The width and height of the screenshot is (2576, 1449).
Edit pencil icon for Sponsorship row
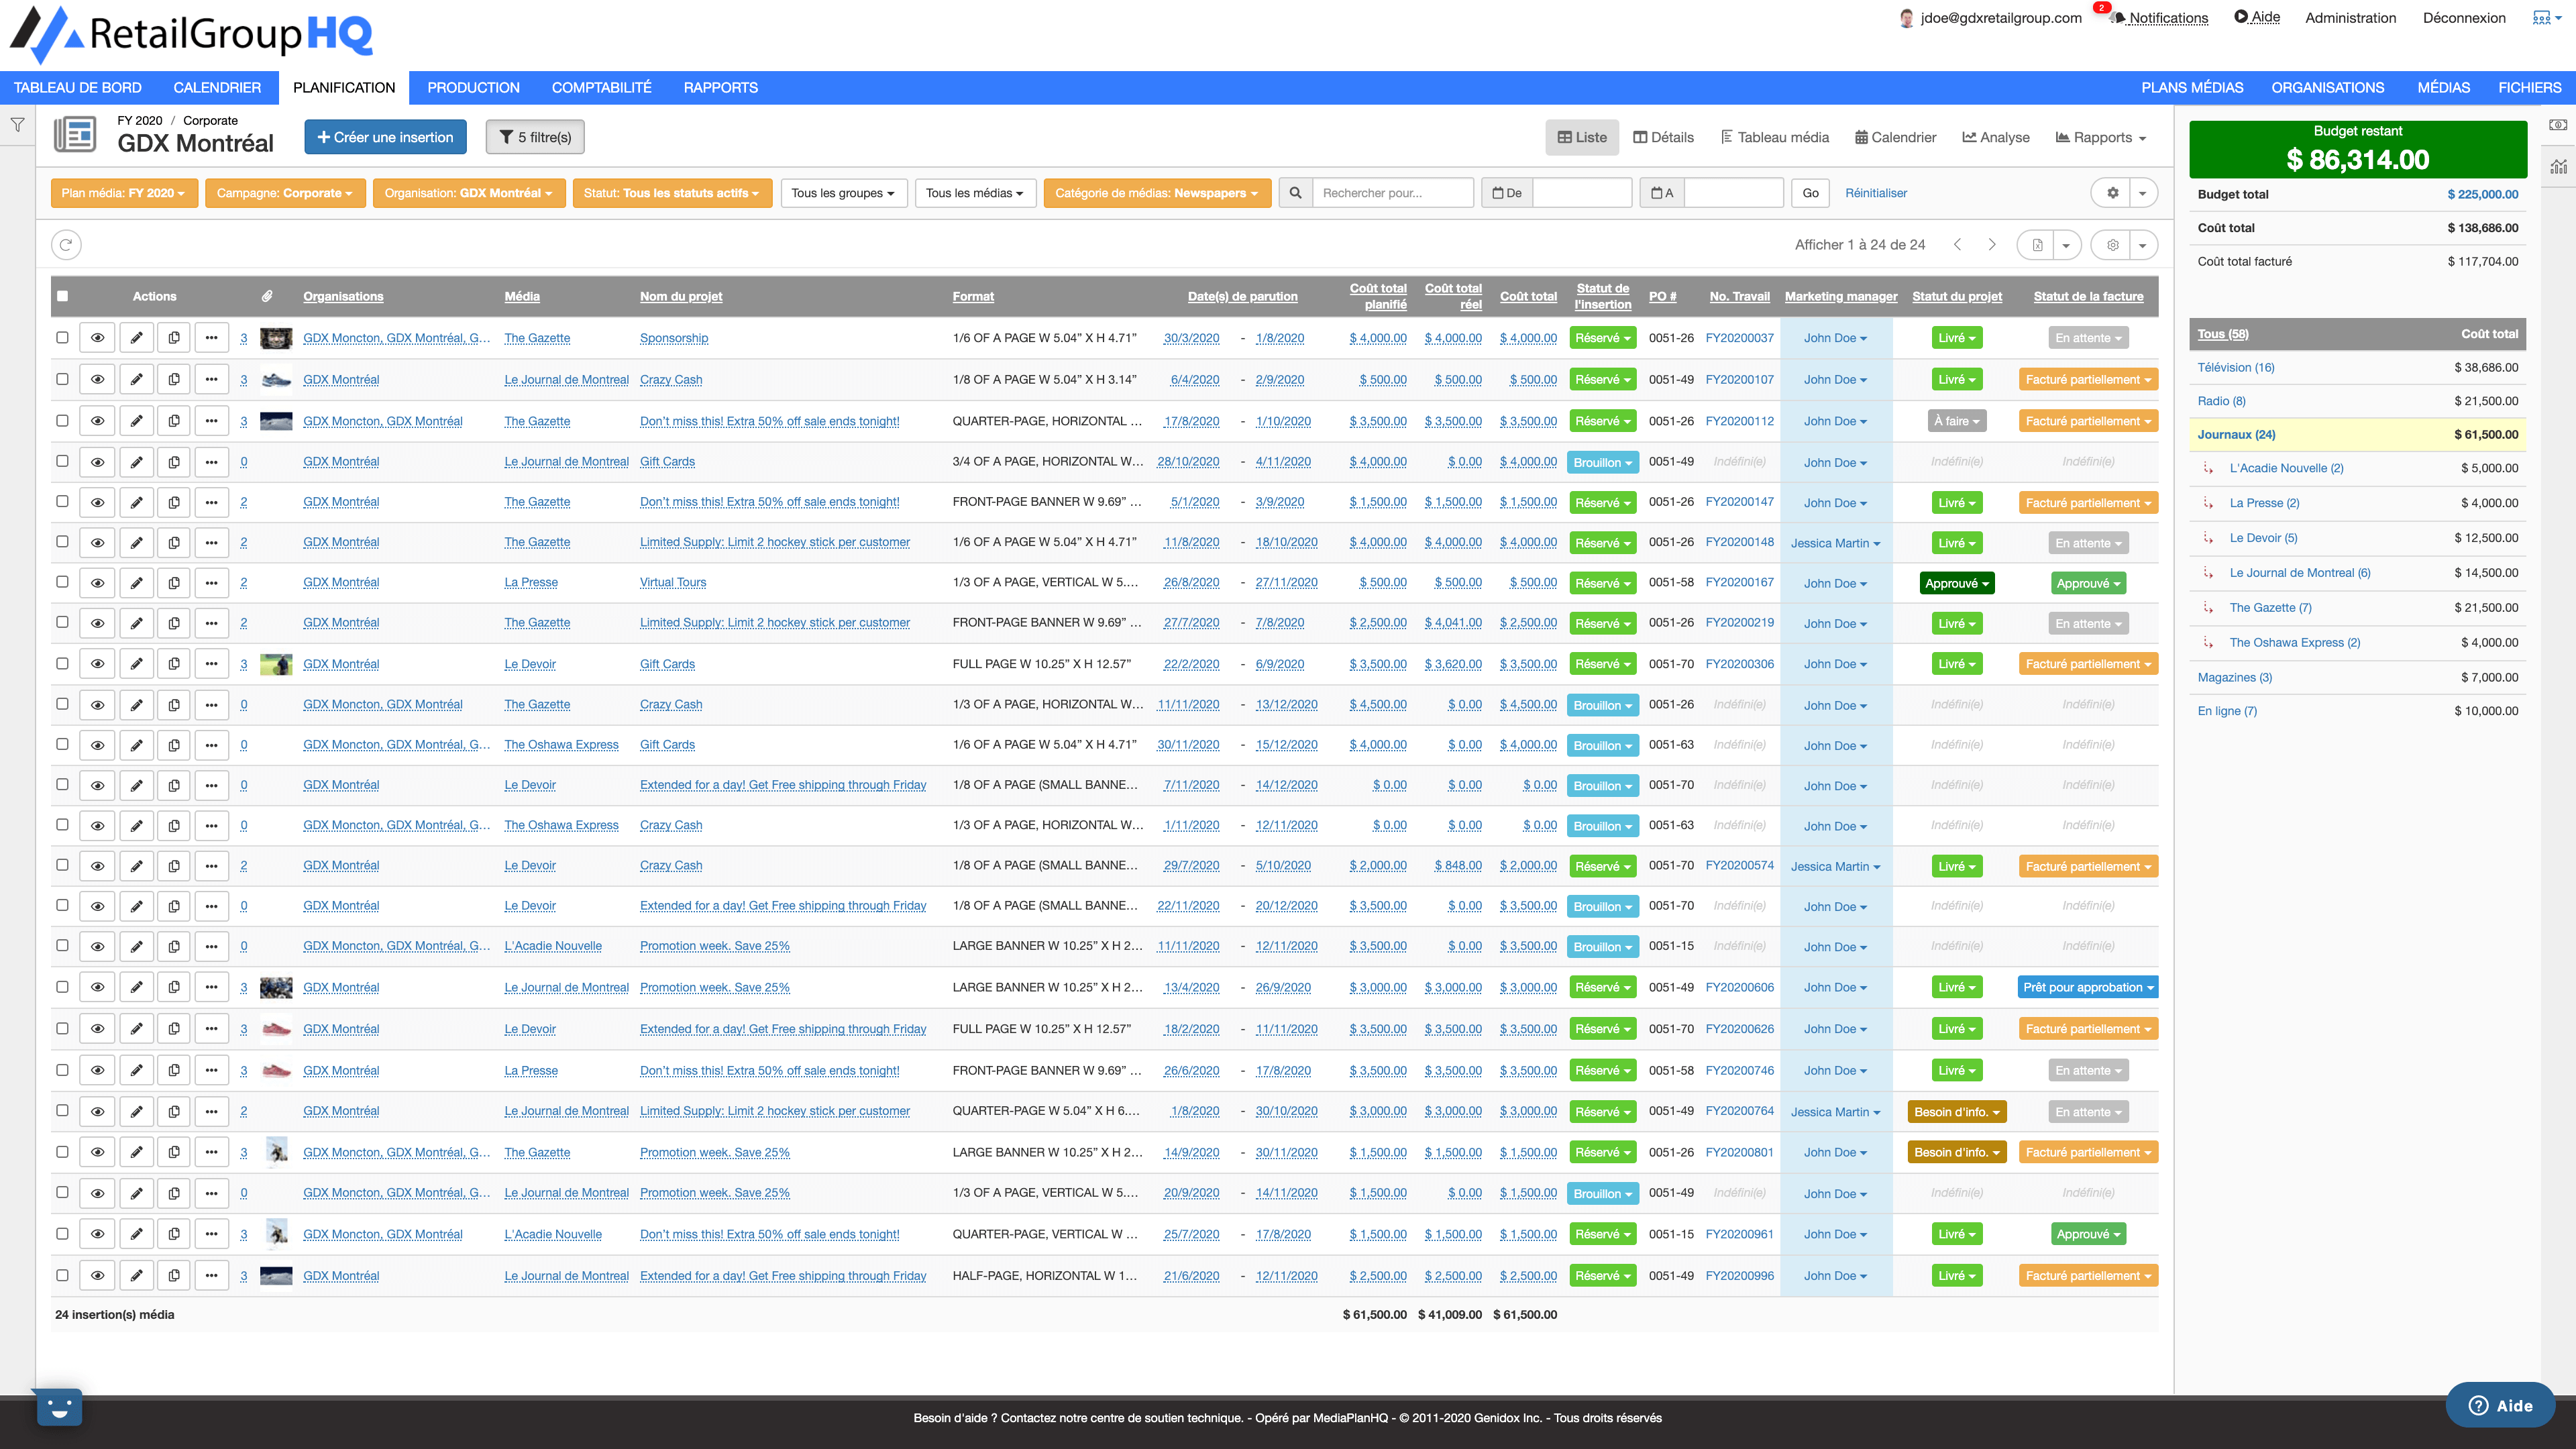click(136, 338)
